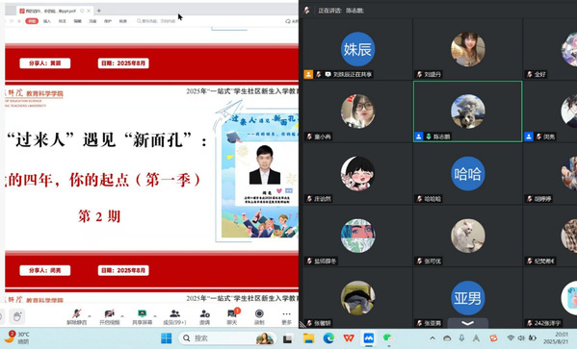The width and height of the screenshot is (577, 349).
Task: Select the ppt.pdf document tab
Action: (x=51, y=11)
